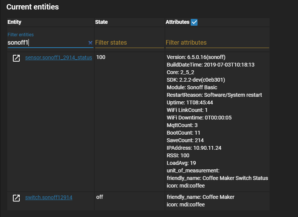This screenshot has height=217, width=298.
Task: Uncheck the Attributes checkbox
Action: (x=194, y=22)
